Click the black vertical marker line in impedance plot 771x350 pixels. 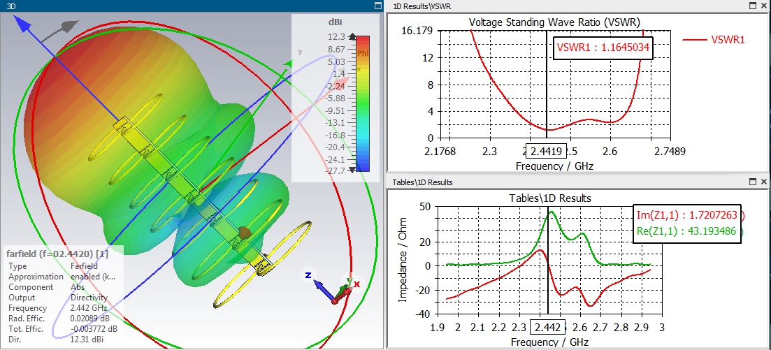pyautogui.click(x=548, y=260)
